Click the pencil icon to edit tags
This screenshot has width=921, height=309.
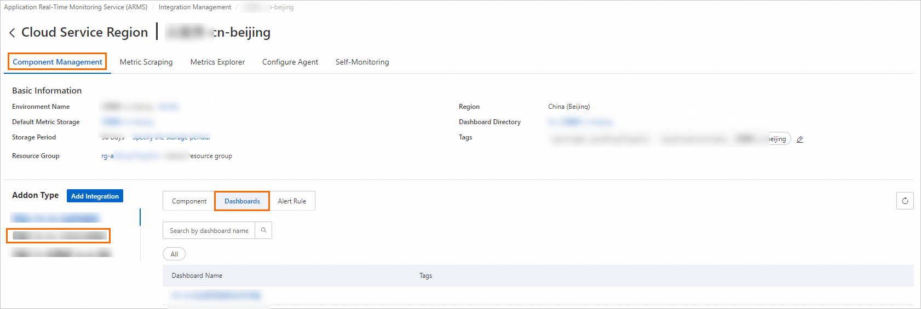(800, 139)
